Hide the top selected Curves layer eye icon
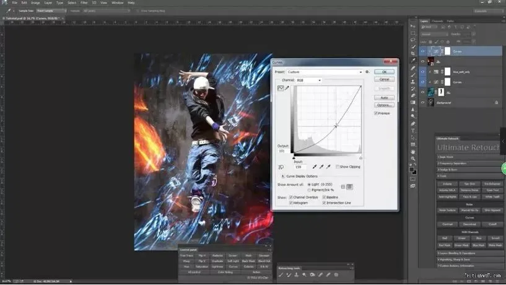Image resolution: width=506 pixels, height=285 pixels. click(x=423, y=51)
